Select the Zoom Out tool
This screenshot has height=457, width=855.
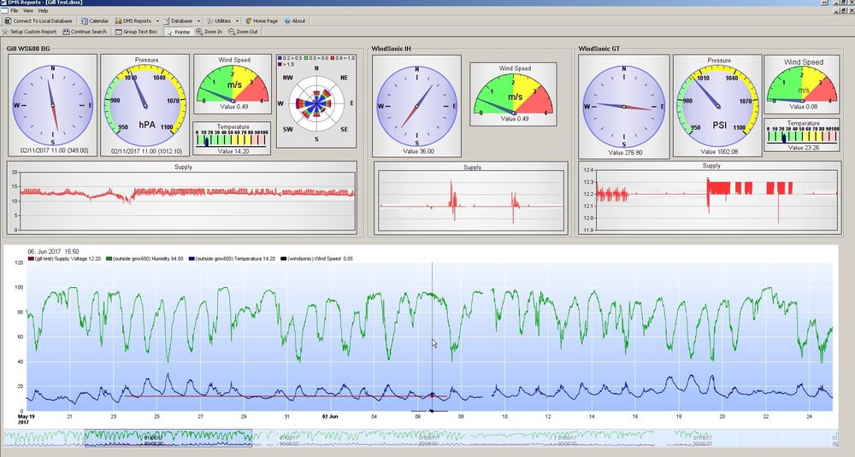tap(243, 32)
